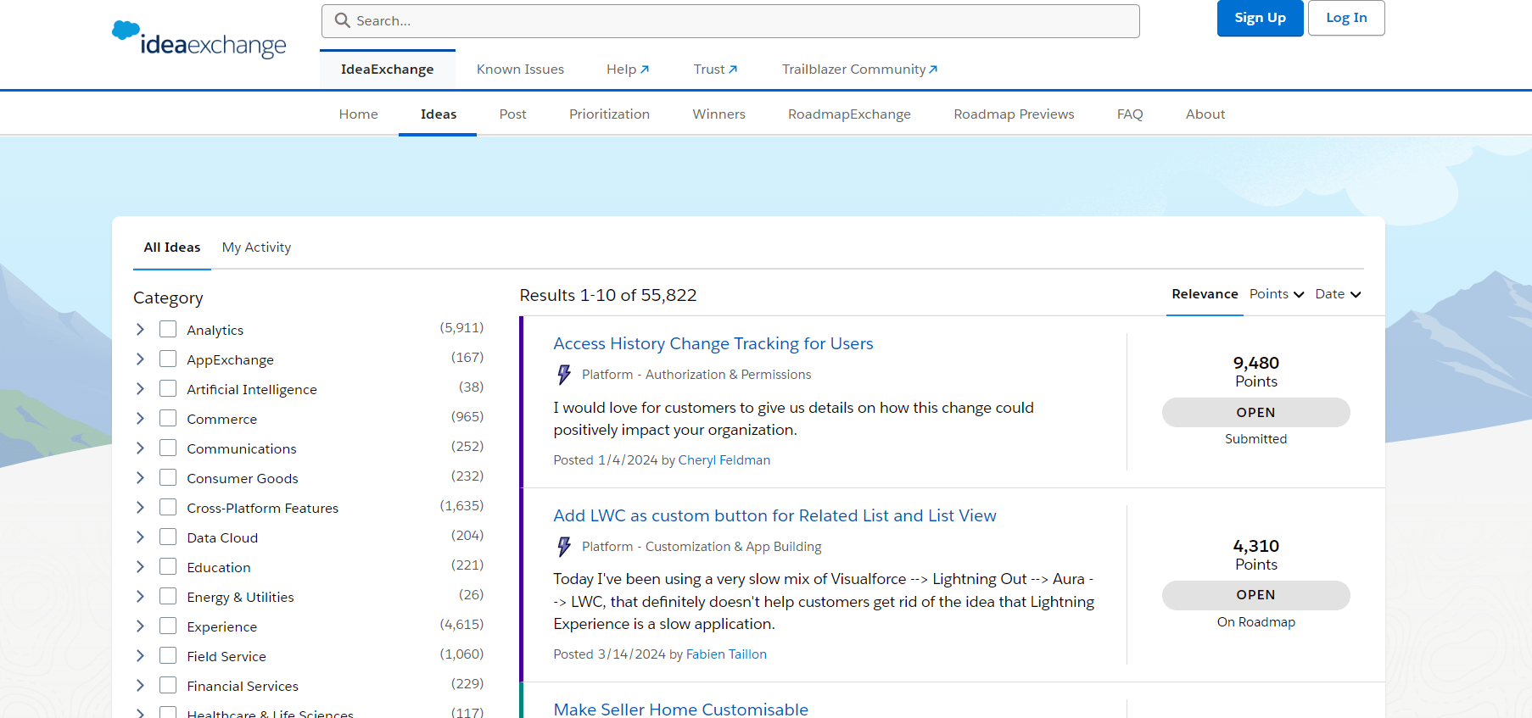Image resolution: width=1532 pixels, height=718 pixels.
Task: Expand the Analytics category chevron
Action: (140, 329)
